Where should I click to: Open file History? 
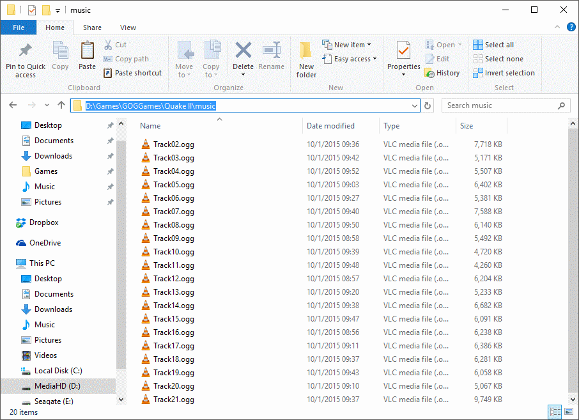pyautogui.click(x=442, y=73)
